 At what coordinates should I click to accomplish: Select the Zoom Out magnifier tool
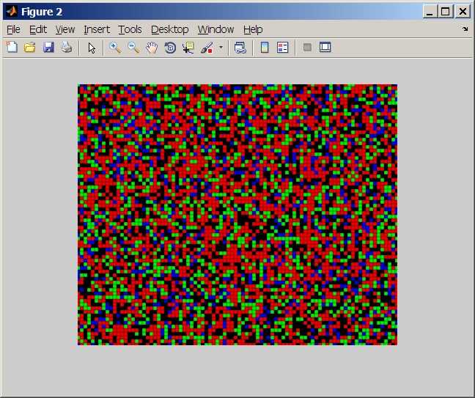click(133, 48)
